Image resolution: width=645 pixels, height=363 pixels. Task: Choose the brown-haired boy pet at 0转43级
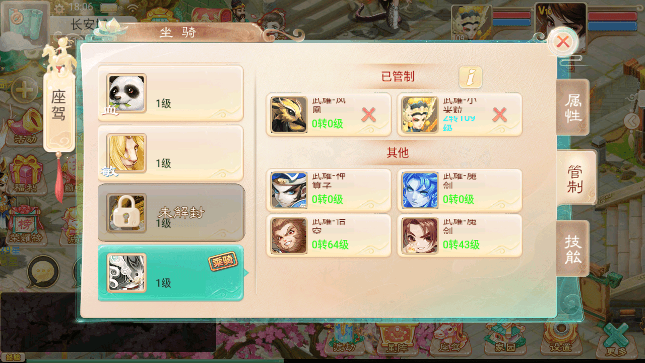pyautogui.click(x=460, y=235)
